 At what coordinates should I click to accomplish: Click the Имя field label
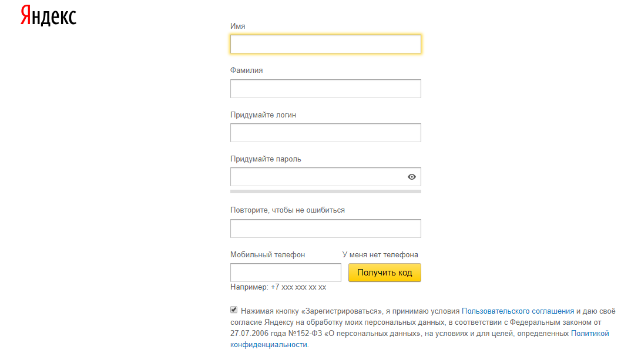pyautogui.click(x=238, y=26)
